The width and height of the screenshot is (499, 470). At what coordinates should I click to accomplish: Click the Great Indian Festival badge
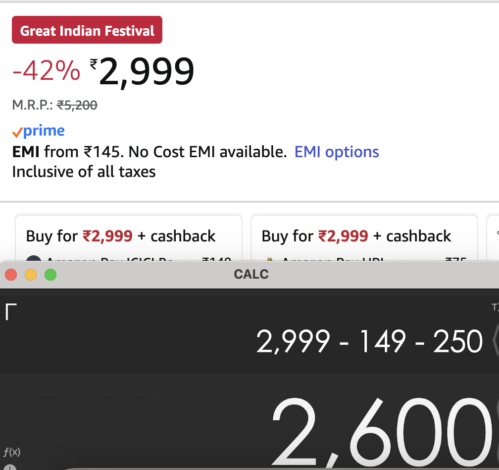tap(87, 31)
